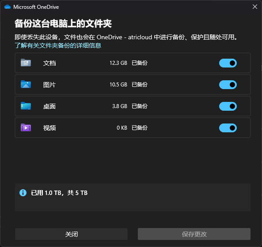The image size is (262, 247).
Task: Turn off backup toggle for 图片
Action: point(228,85)
